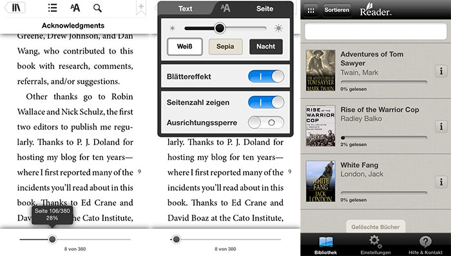Viewport: 451px width, 256px height.
Task: Click the library search field
Action: click(x=376, y=31)
